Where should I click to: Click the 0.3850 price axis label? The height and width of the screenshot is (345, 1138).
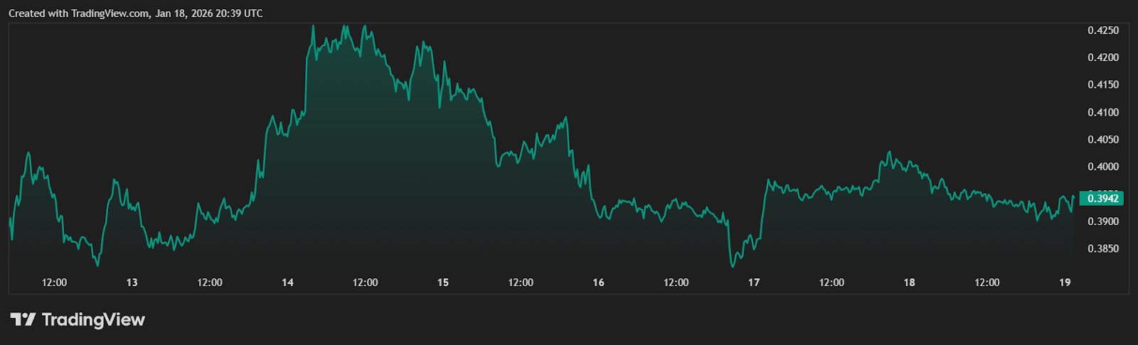pyautogui.click(x=1103, y=249)
